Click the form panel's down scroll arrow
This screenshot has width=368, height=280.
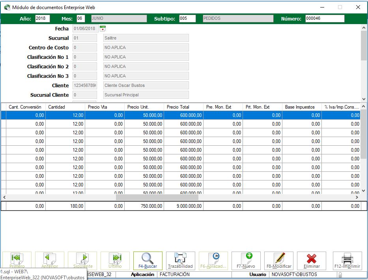(364, 99)
